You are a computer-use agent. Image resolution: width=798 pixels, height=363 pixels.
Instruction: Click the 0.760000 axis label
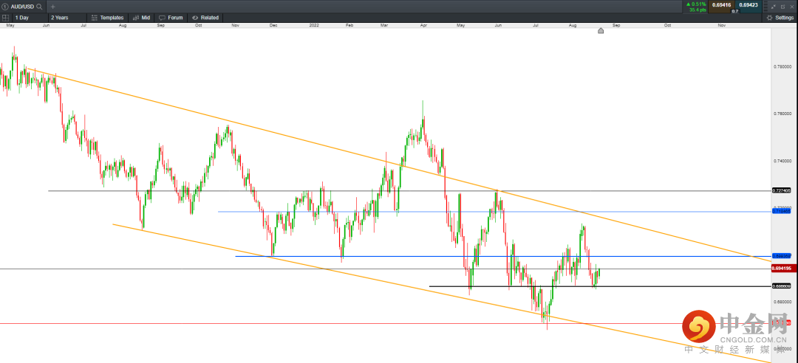click(782, 114)
